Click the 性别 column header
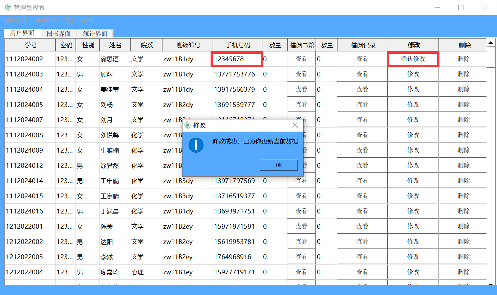Image resolution: width=497 pixels, height=295 pixels. coord(88,45)
